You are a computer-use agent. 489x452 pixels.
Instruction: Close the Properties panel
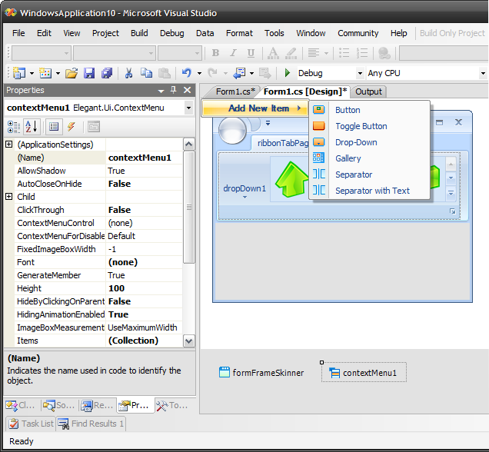187,90
